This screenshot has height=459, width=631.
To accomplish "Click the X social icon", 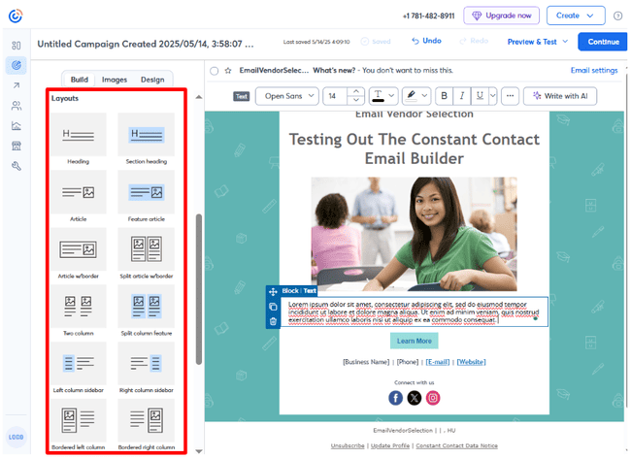I will [415, 398].
